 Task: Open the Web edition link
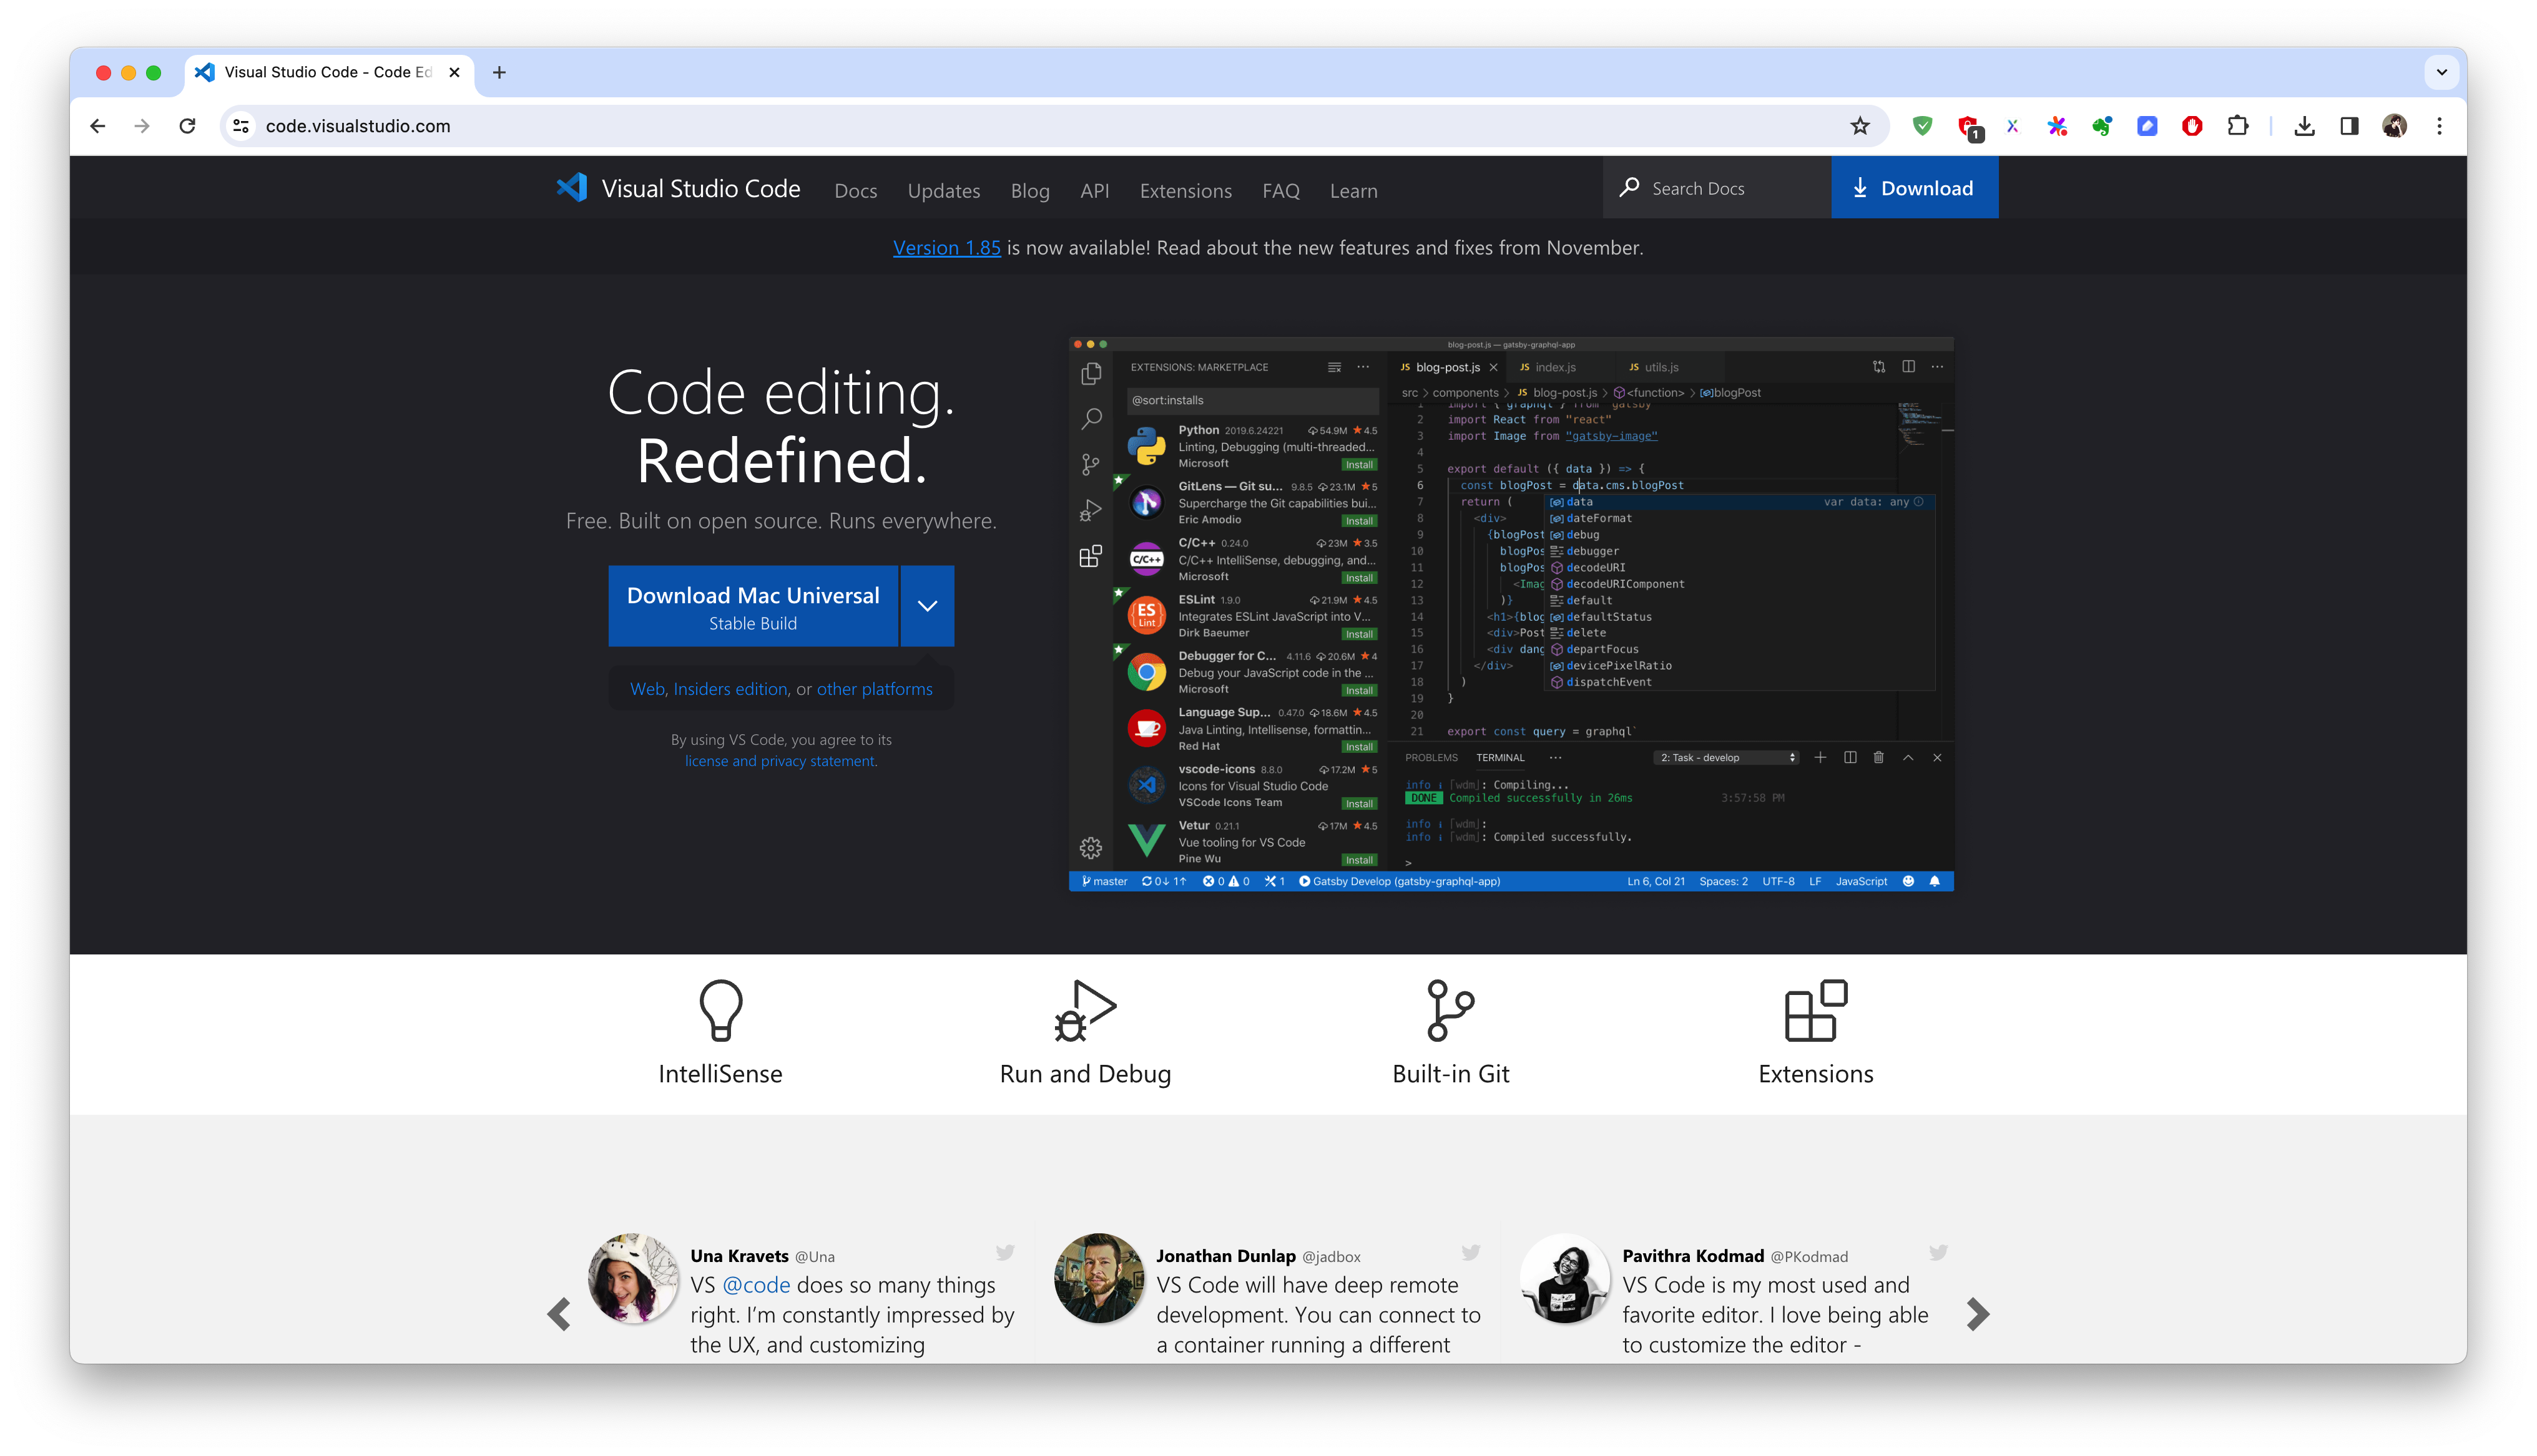tap(647, 689)
